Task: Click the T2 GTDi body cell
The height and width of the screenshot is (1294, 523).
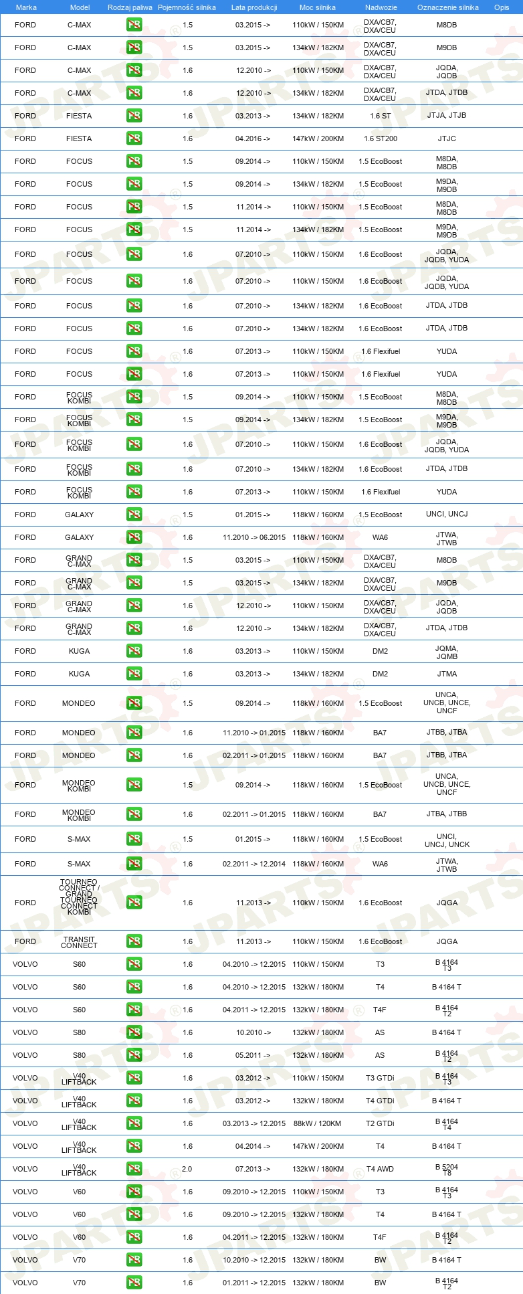Action: pyautogui.click(x=380, y=1123)
